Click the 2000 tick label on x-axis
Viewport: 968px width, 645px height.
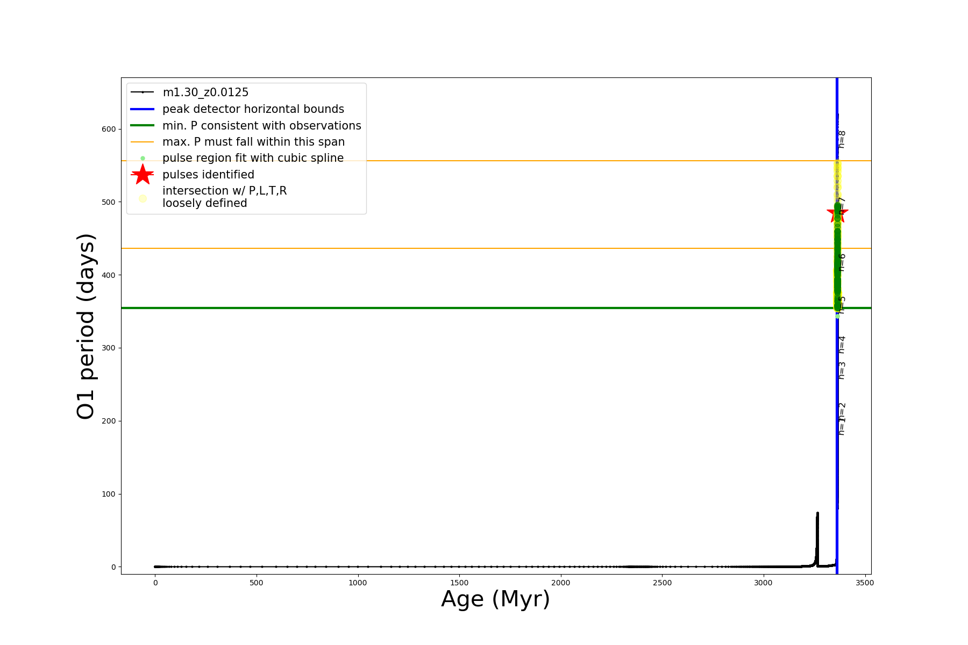(x=560, y=583)
